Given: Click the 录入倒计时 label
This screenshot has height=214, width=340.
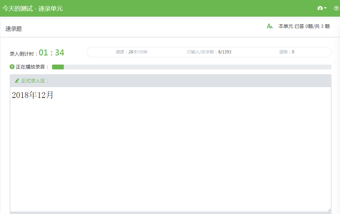Looking at the screenshot, I should 23,54.
